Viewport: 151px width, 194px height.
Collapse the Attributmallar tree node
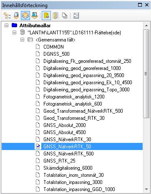[x=7, y=26]
